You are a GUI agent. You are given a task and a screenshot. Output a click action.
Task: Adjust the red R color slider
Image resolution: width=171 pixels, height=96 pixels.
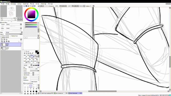coord(31,23)
